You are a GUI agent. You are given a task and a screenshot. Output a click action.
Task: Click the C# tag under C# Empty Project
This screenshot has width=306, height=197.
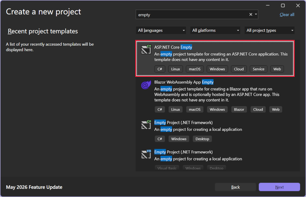[x=160, y=139]
